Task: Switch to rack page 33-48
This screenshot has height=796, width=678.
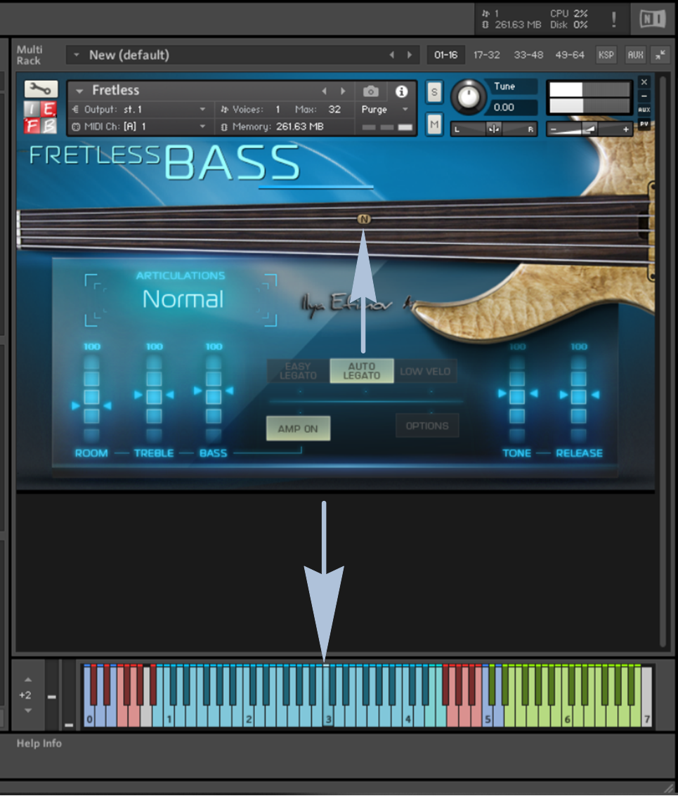Action: point(528,55)
